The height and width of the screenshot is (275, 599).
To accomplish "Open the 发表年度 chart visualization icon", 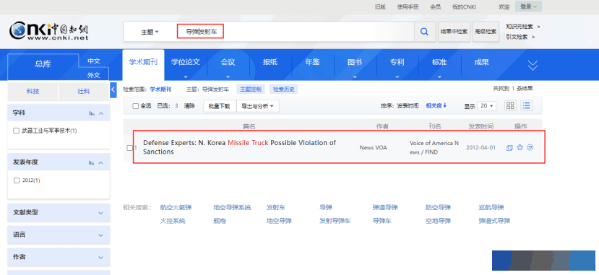I will point(91,162).
